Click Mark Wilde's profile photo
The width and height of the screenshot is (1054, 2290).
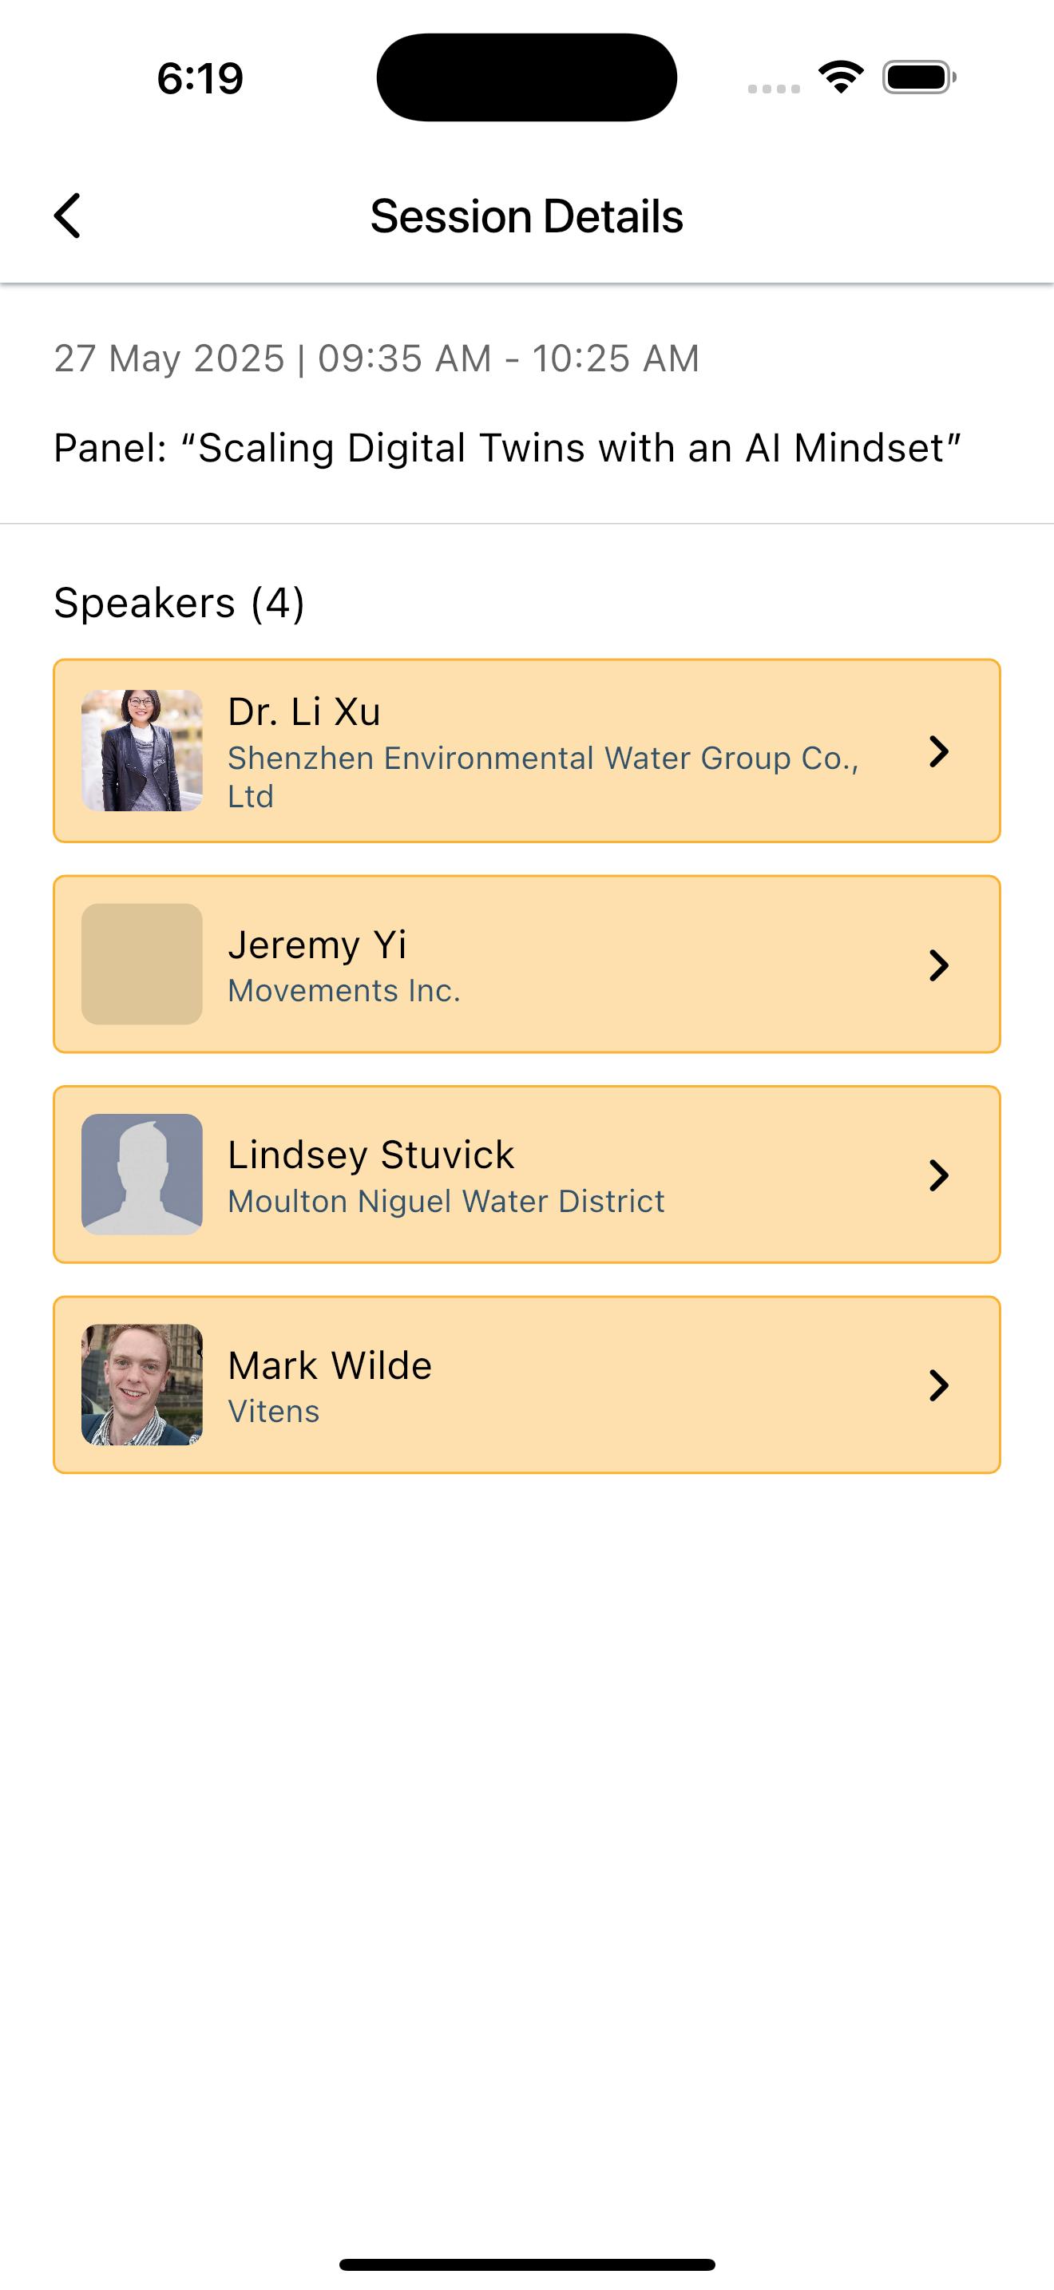(x=142, y=1384)
